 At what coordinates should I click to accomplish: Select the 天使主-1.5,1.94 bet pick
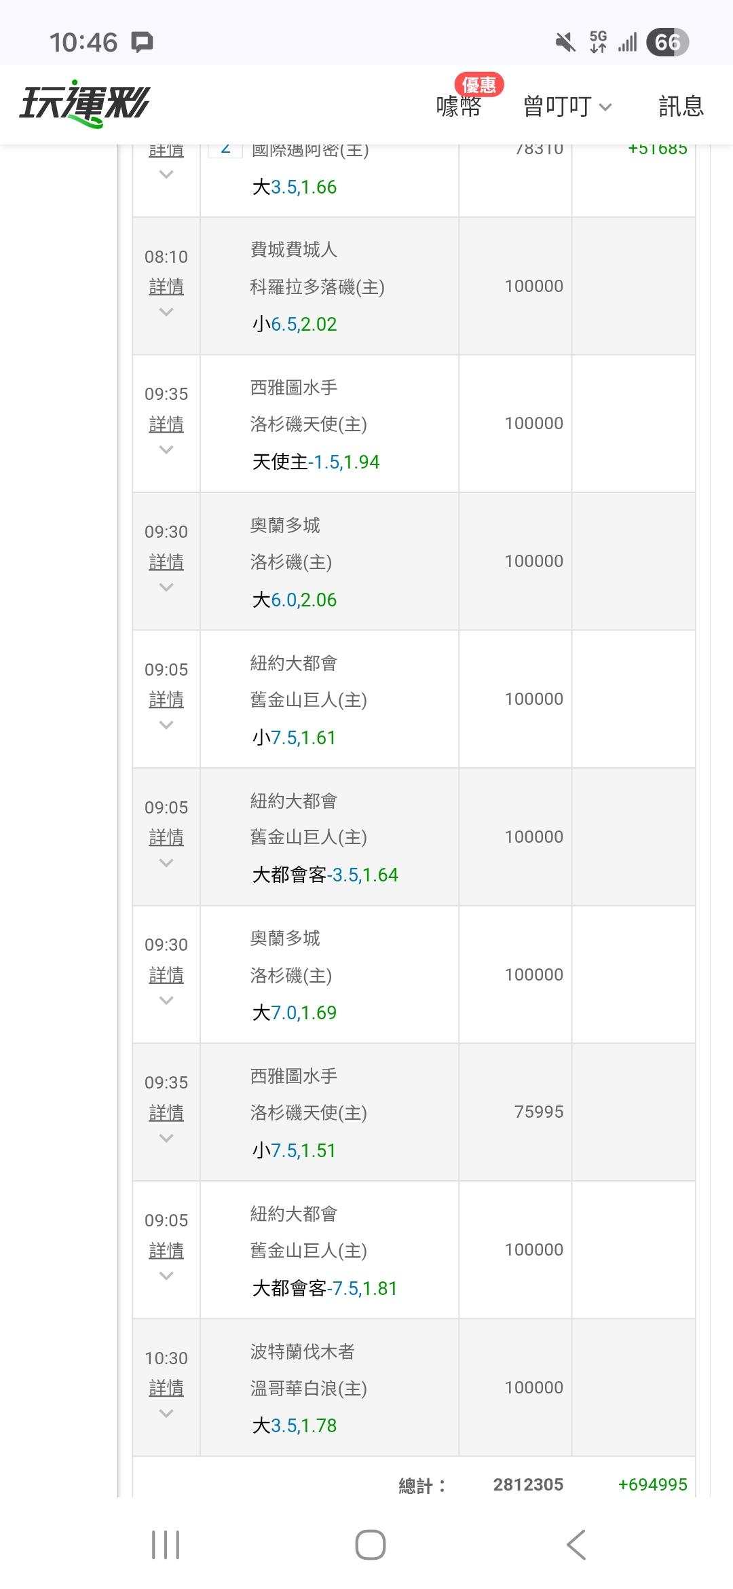(x=316, y=462)
